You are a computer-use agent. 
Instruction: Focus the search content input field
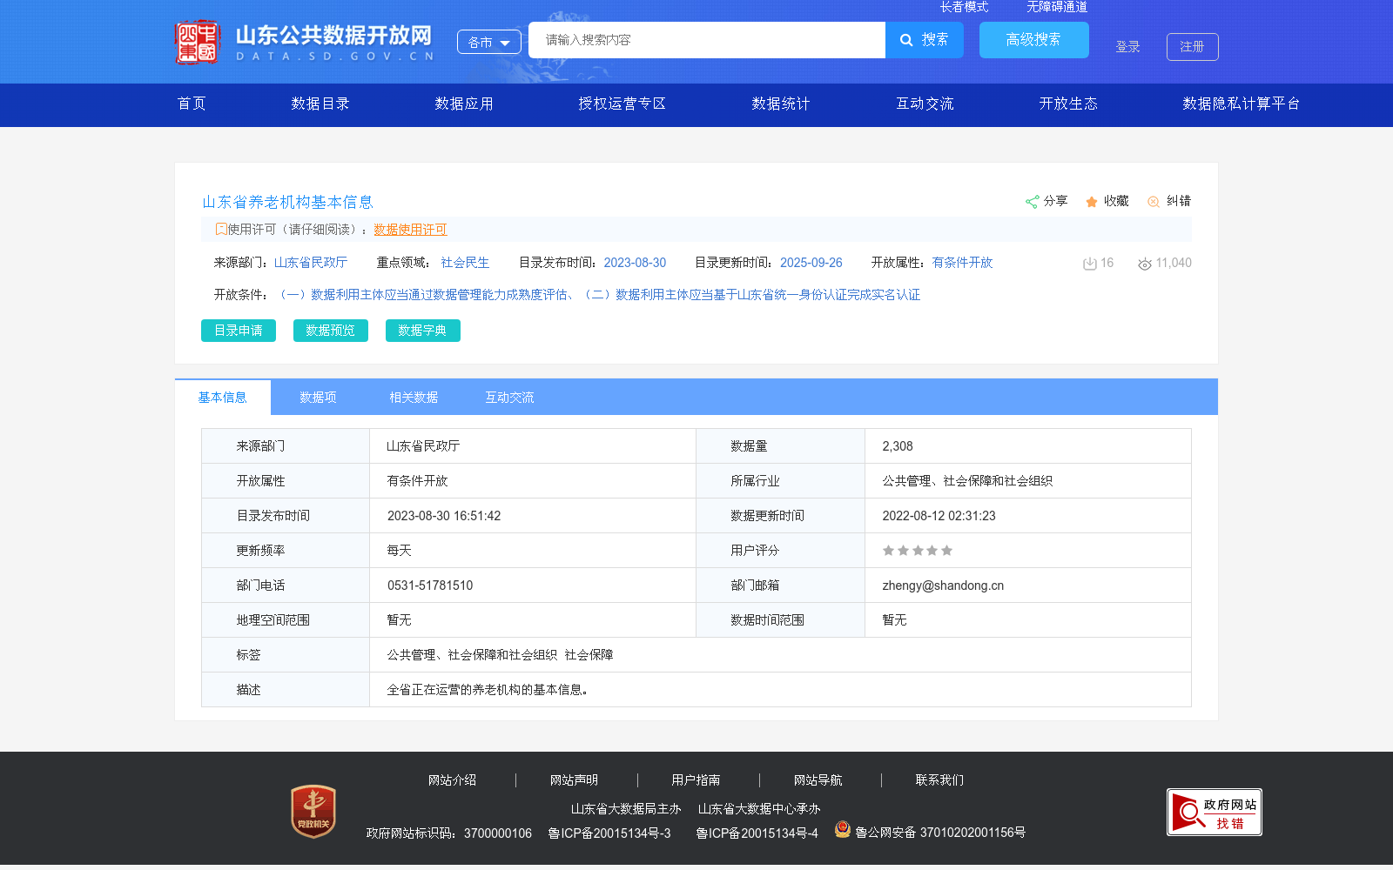[707, 40]
